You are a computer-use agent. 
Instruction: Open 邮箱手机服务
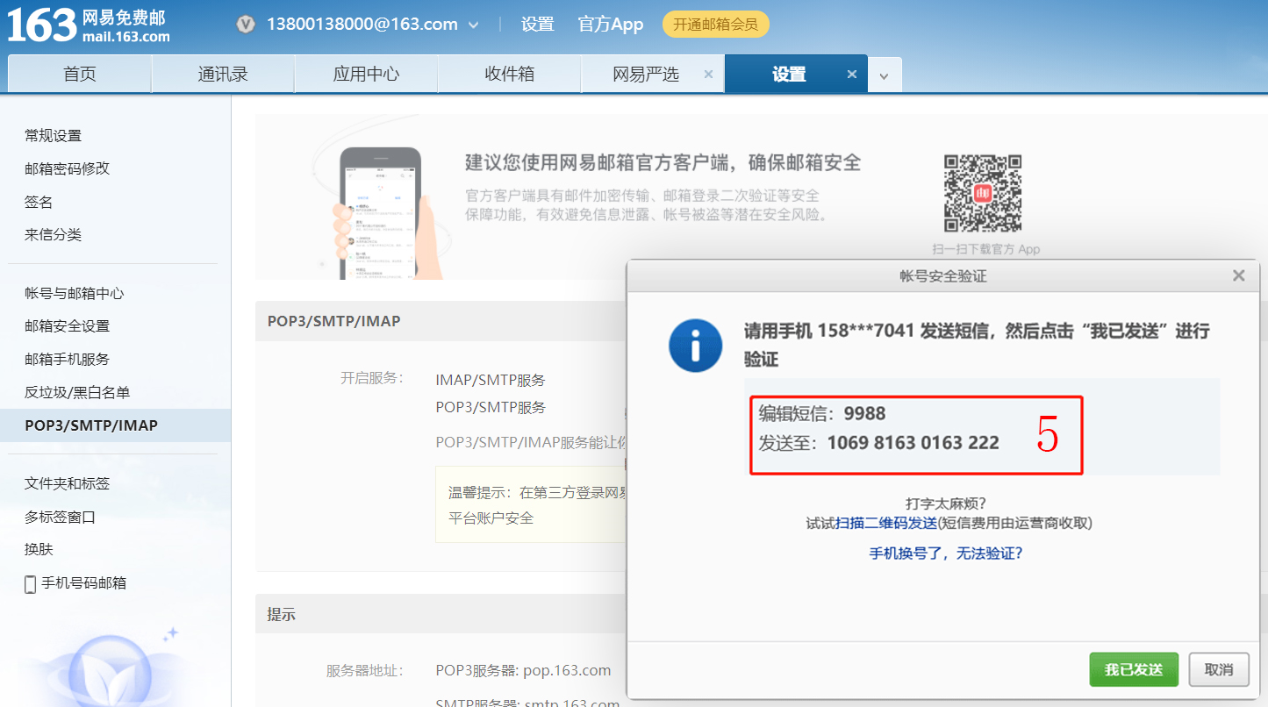[68, 359]
